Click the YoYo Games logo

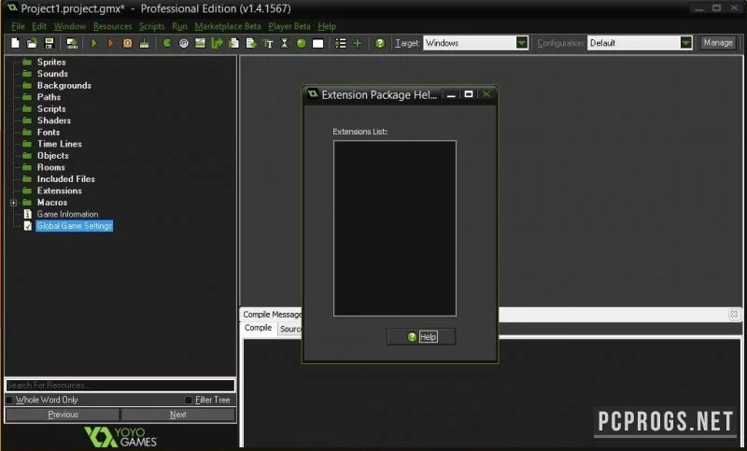click(120, 437)
